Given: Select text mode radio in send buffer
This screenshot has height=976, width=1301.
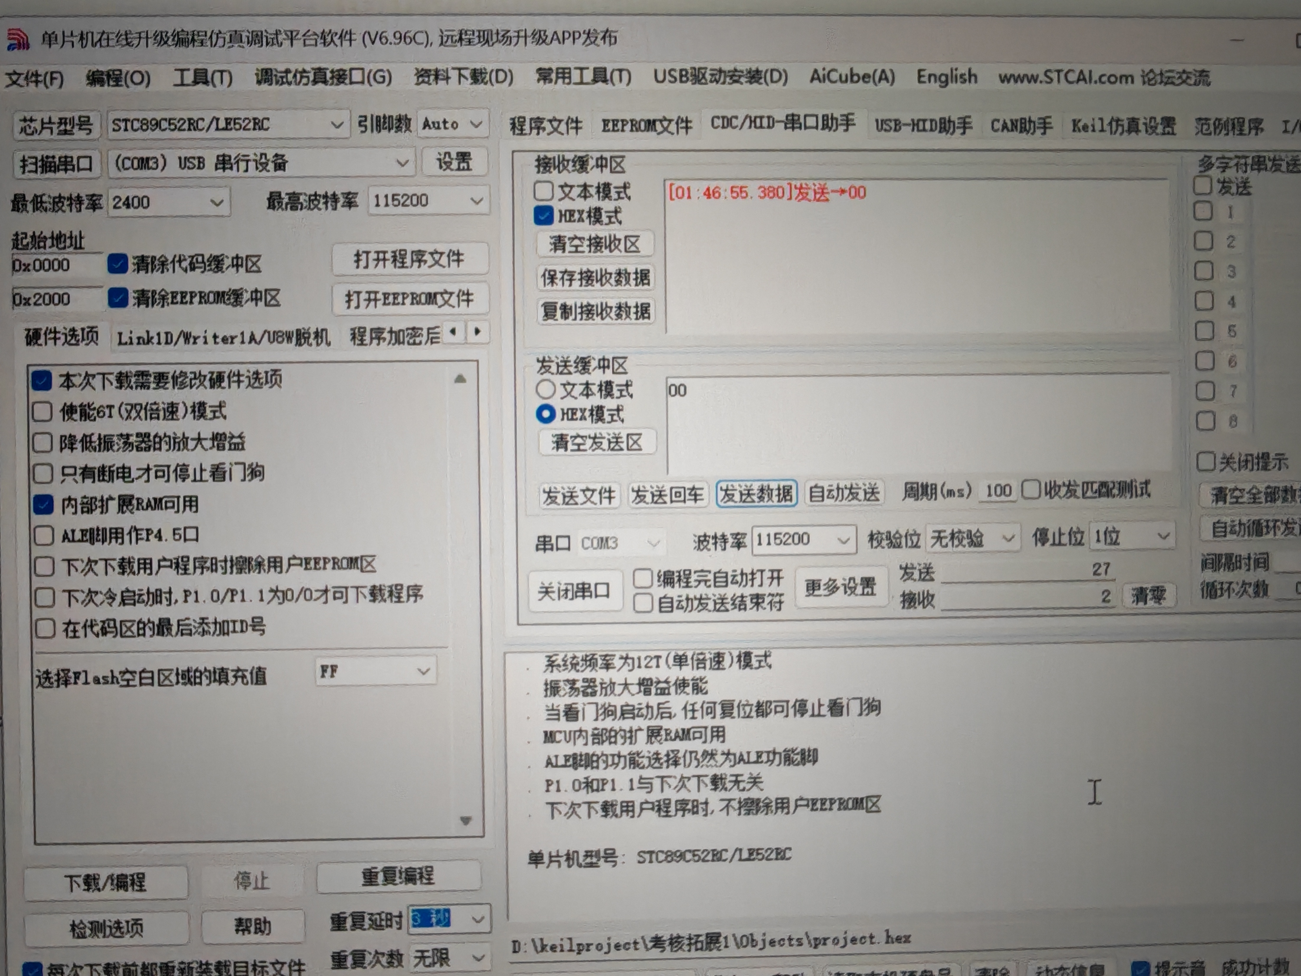Looking at the screenshot, I should tap(546, 389).
